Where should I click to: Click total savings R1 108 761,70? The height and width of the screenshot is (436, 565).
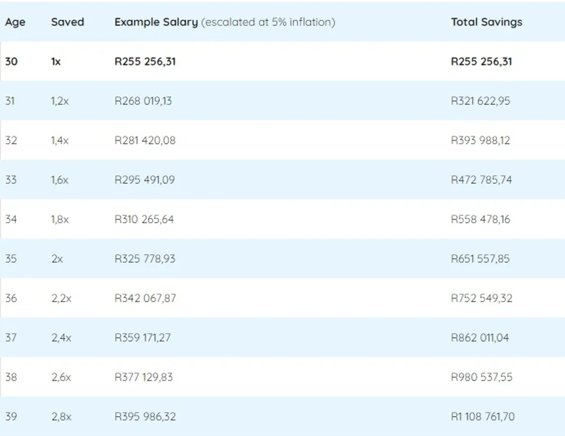pos(483,416)
